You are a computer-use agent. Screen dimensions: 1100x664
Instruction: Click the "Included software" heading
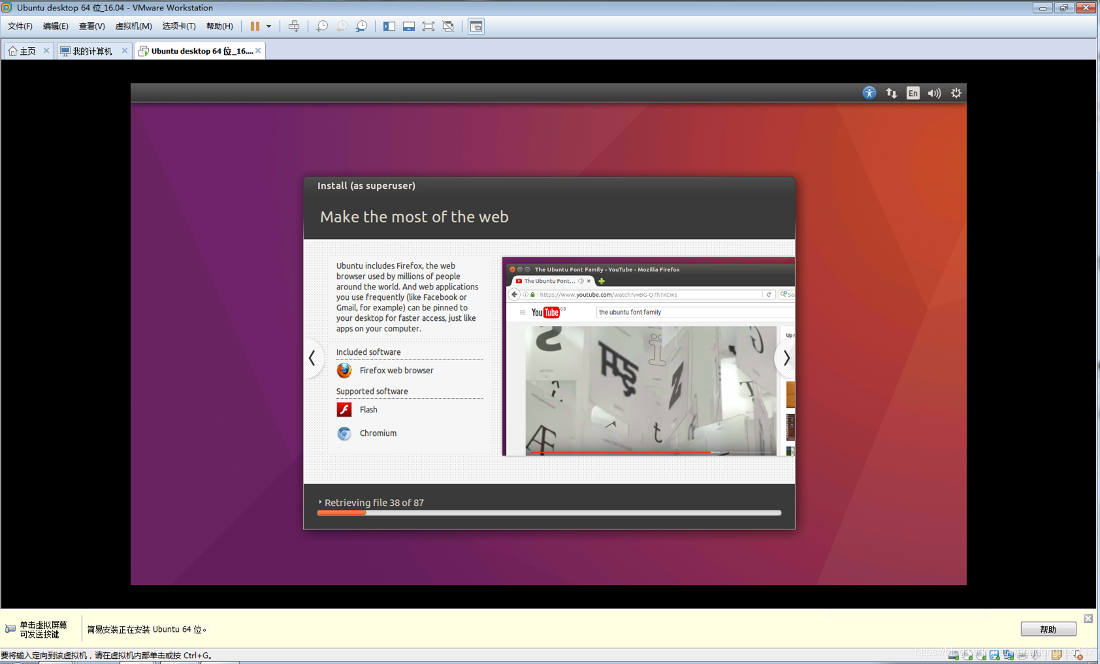coord(368,352)
